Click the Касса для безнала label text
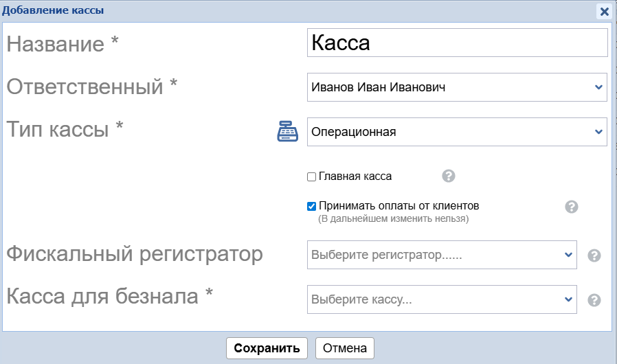The width and height of the screenshot is (617, 364). [x=109, y=297]
